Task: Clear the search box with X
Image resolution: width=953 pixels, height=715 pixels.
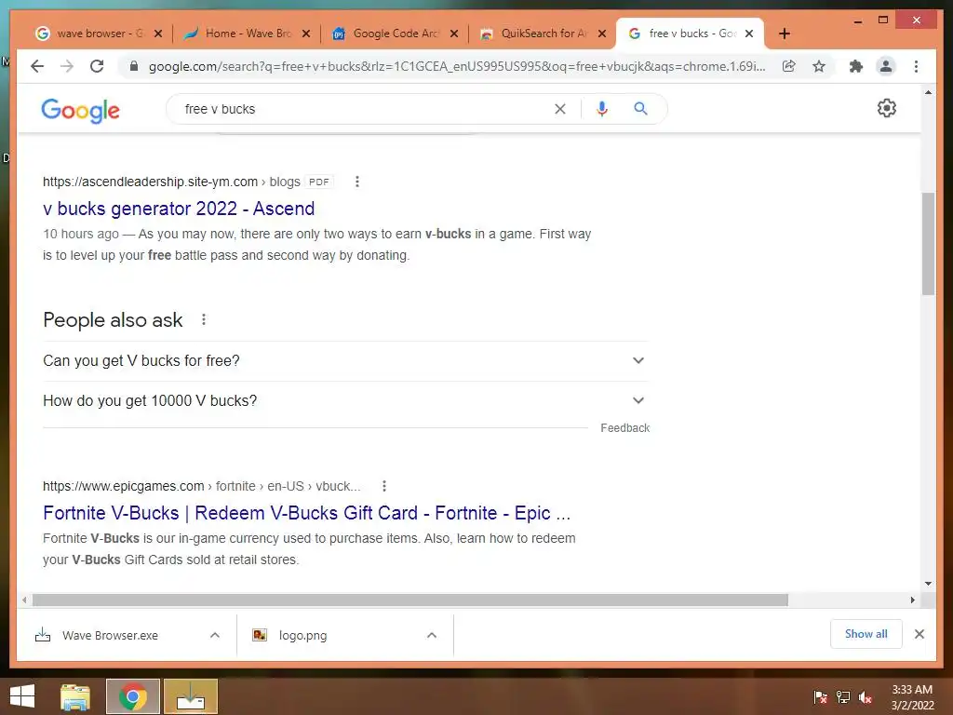Action: pos(559,109)
